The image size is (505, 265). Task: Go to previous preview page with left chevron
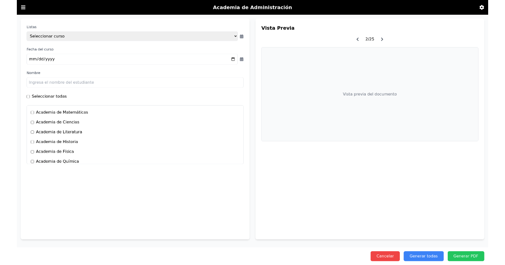coord(357,39)
